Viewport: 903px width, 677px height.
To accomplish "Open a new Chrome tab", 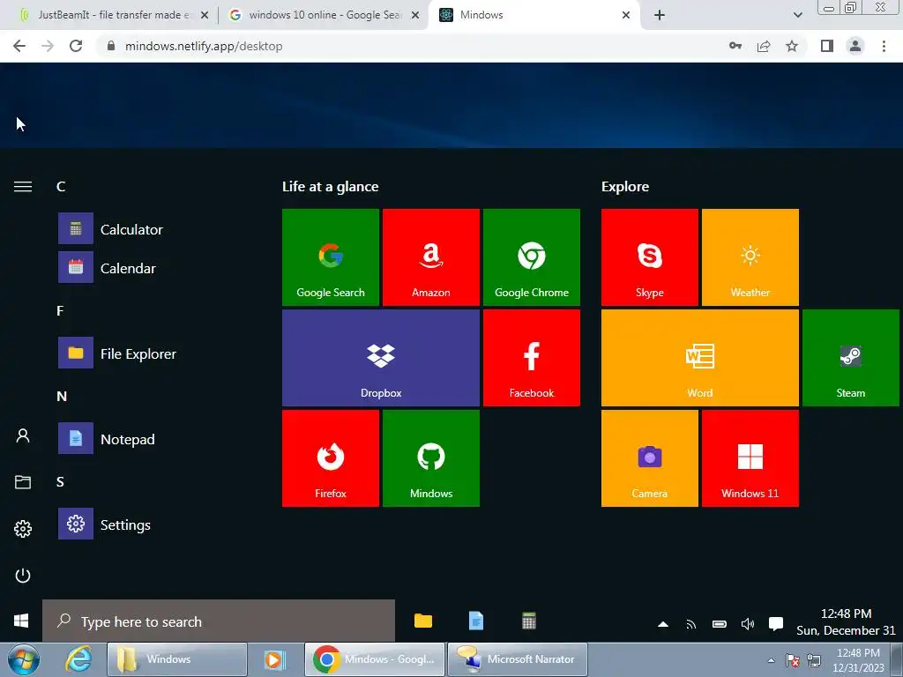I will [x=660, y=15].
